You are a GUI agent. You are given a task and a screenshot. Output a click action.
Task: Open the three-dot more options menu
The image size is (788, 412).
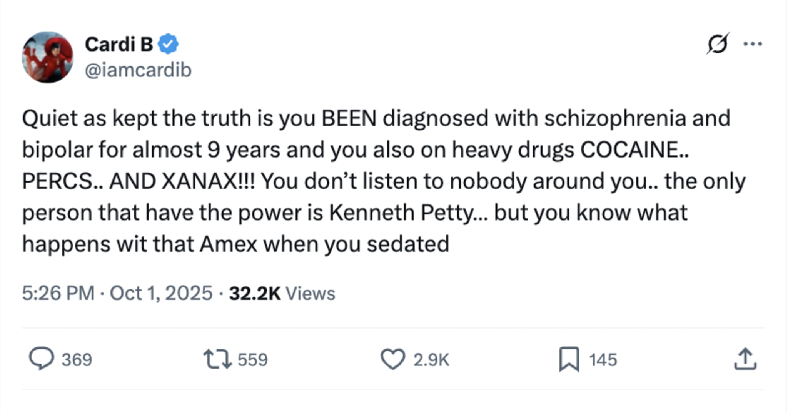click(753, 44)
